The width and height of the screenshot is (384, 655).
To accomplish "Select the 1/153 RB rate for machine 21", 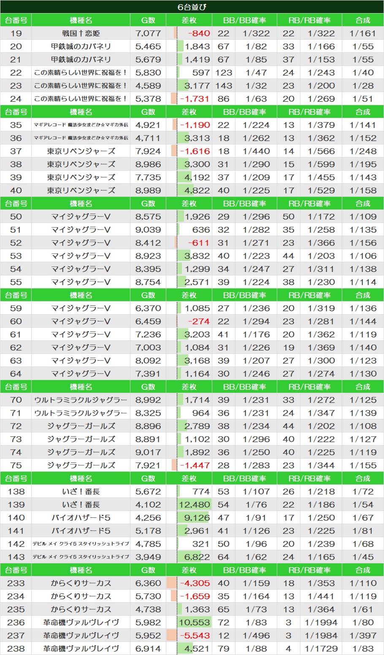I will pos(321,60).
